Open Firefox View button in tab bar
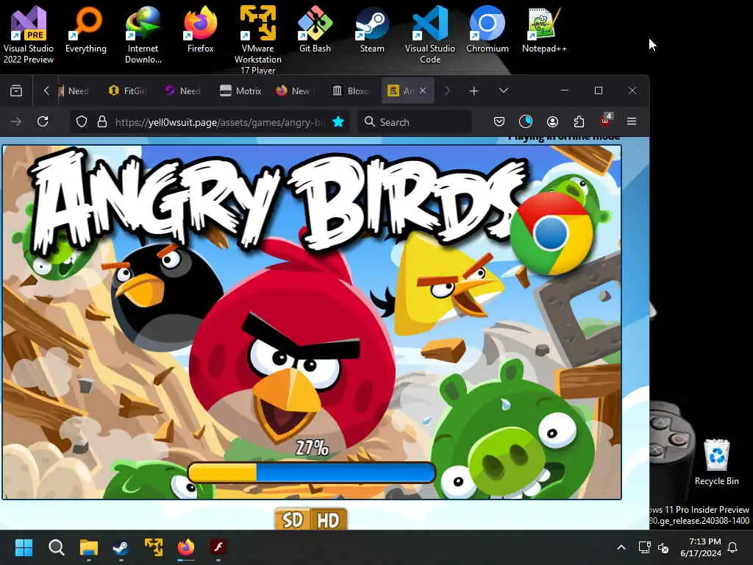 click(16, 90)
